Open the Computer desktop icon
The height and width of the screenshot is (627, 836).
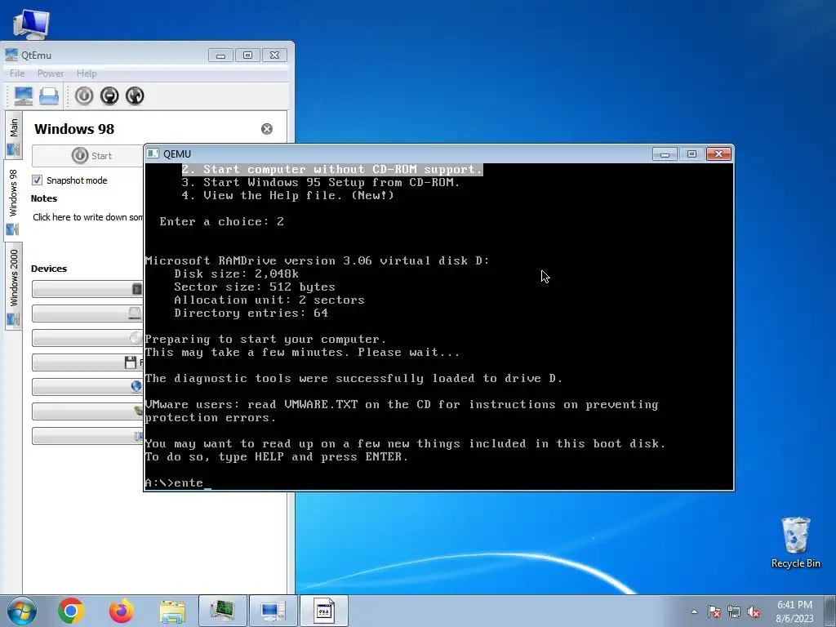[31, 24]
